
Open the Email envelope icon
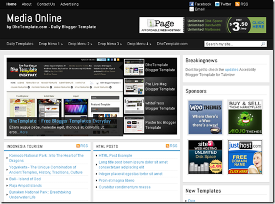pyautogui.click(x=192, y=9)
